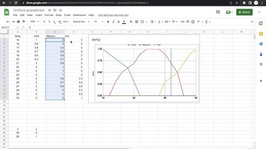Click the Last edit was seconds ago link
266x149 pixels.
tap(113, 15)
